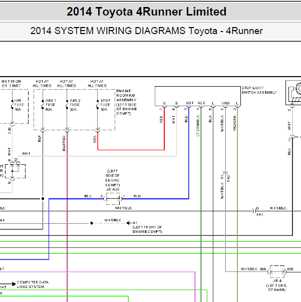Click the 'STOP LIGHT SWITCH ASSEMBLY' label
The height and width of the screenshot is (302, 301).
[x=259, y=90]
